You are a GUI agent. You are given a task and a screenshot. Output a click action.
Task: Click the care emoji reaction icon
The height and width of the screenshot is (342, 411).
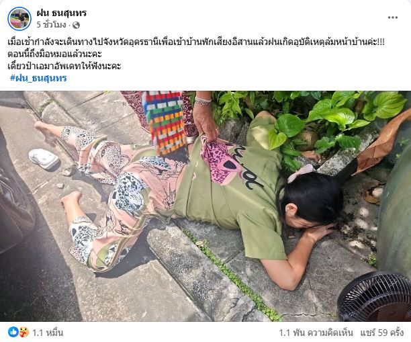(x=24, y=333)
